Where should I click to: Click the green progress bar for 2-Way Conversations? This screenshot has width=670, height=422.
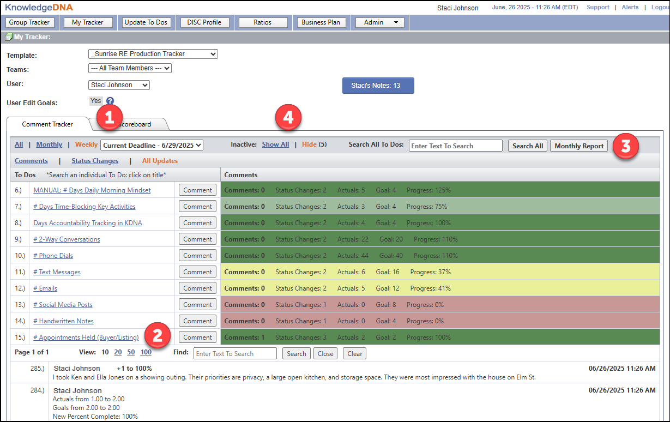[439, 239]
